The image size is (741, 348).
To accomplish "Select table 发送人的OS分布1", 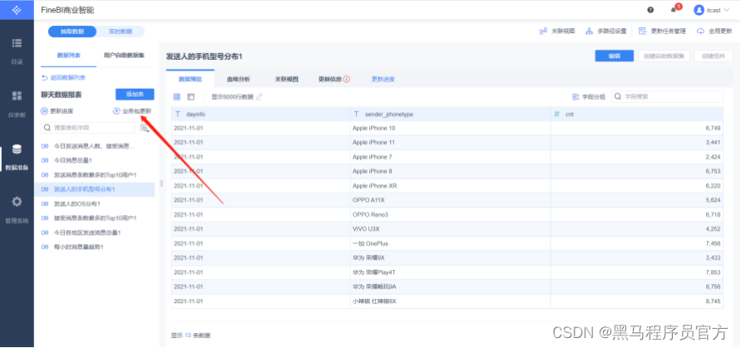I will click(95, 204).
